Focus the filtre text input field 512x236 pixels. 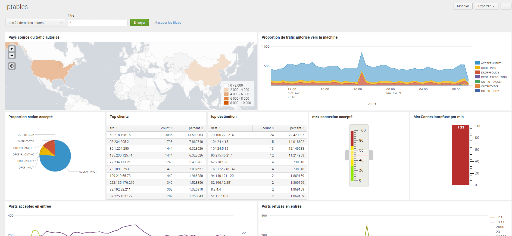pos(98,23)
